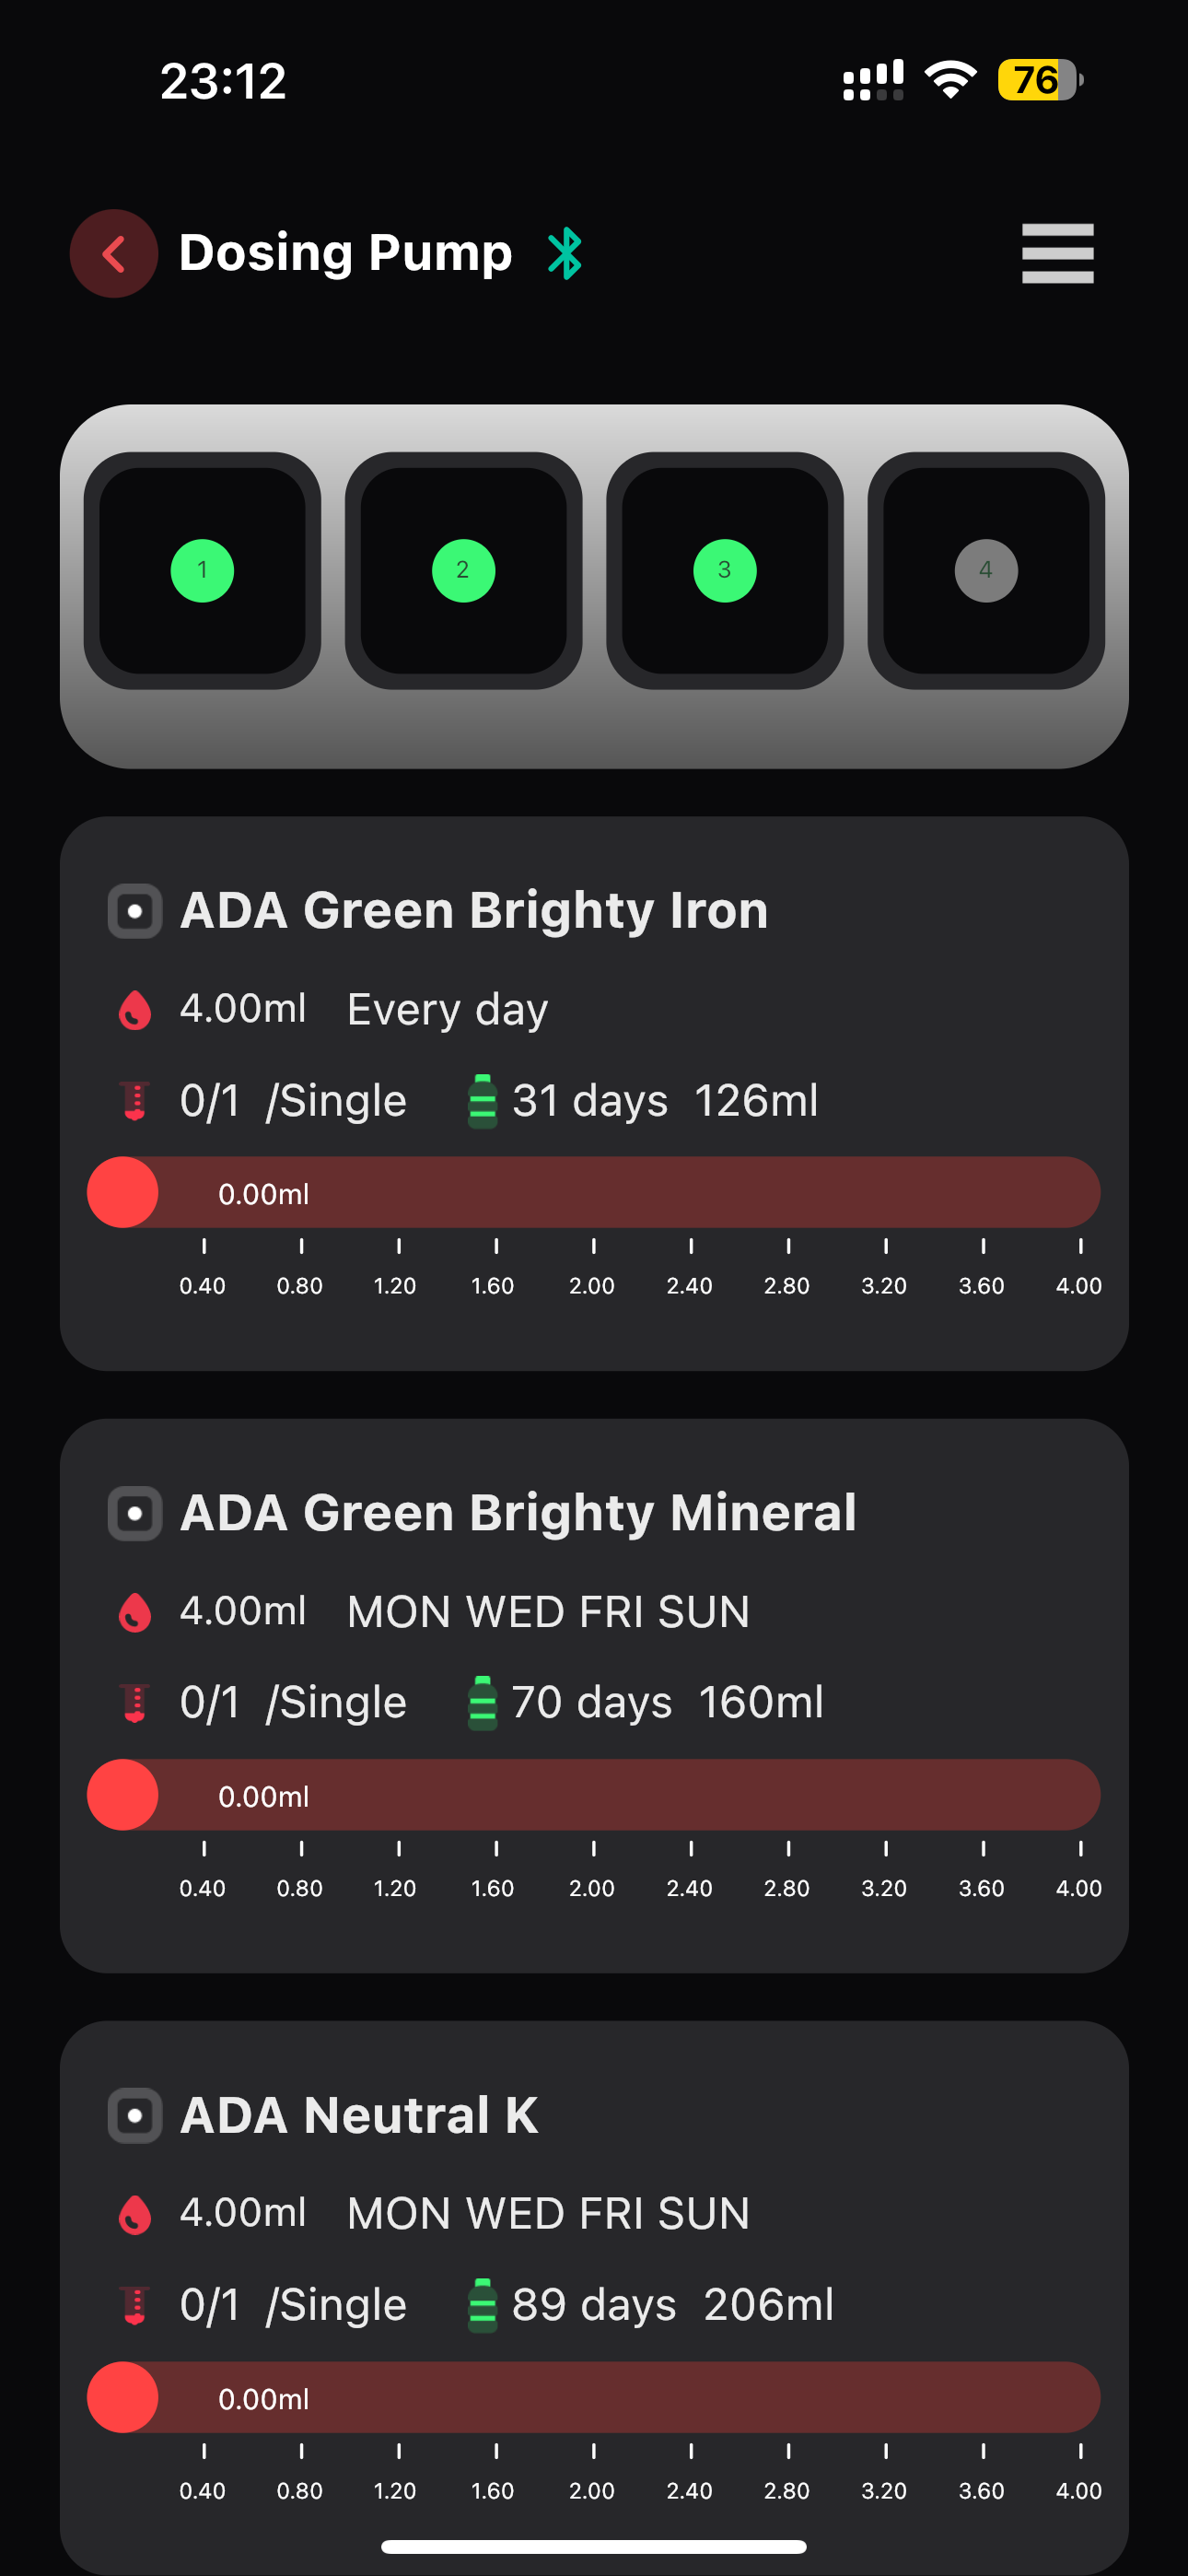Select pump channel 3

click(724, 570)
